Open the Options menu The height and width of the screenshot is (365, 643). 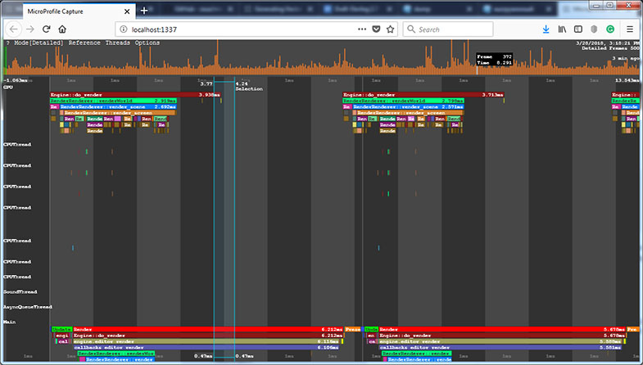click(147, 43)
